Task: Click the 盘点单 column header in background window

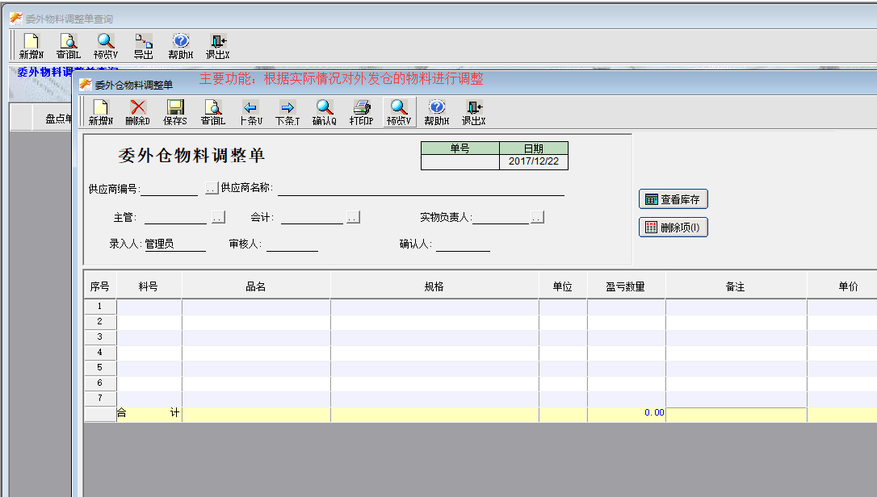Action: pos(58,119)
